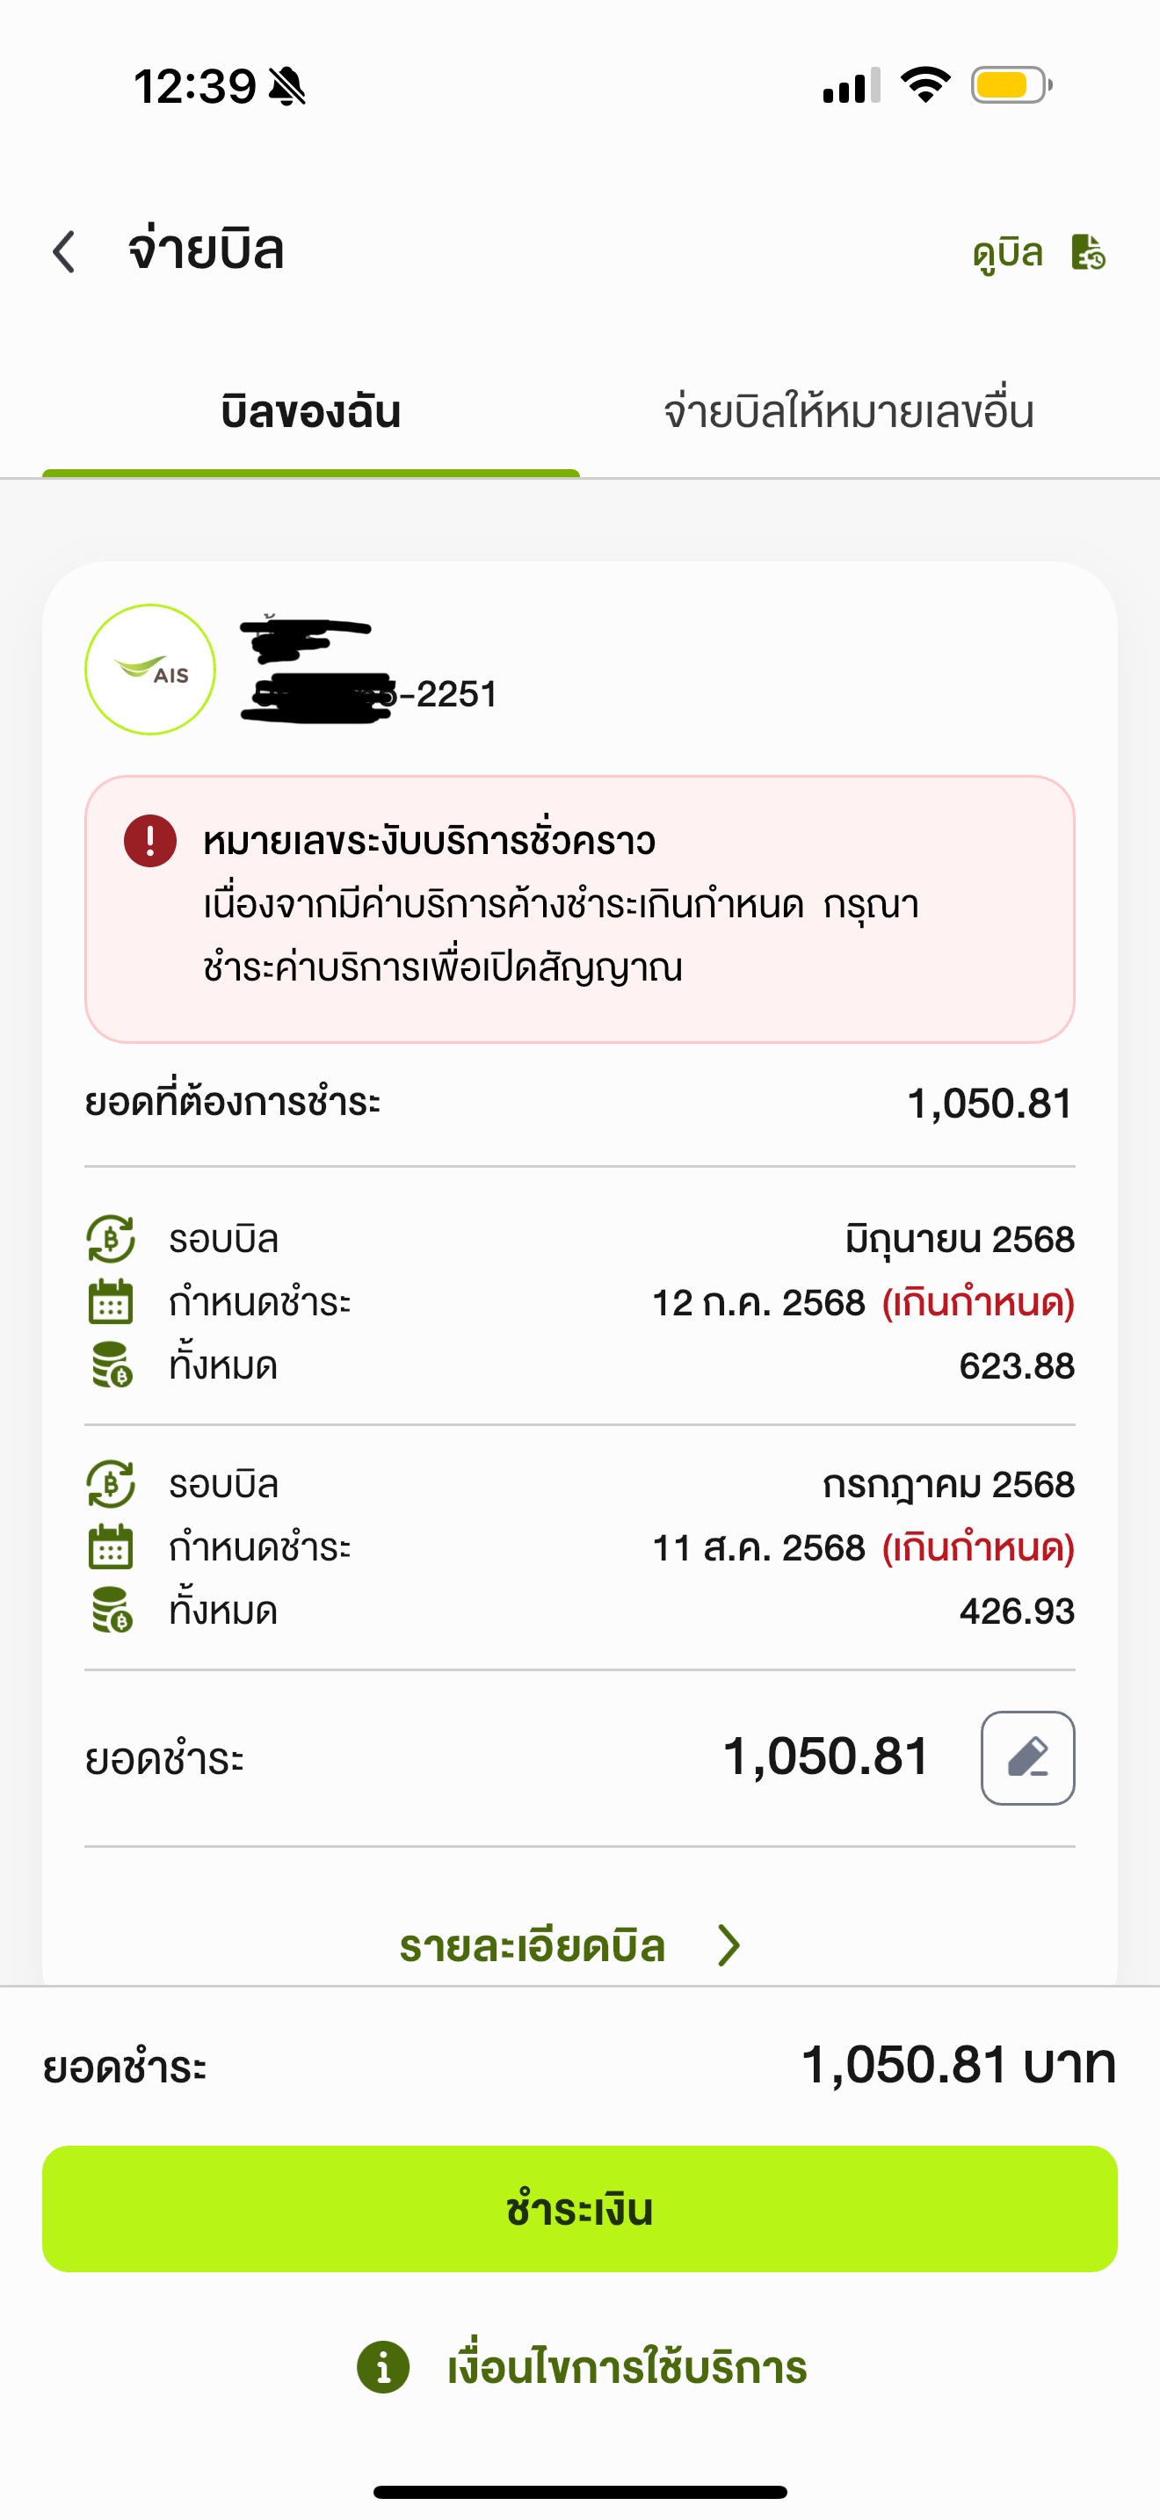Tap the billing cycle icon for มิถุนายน 2568
The width and height of the screenshot is (1160, 2520).
111,1239
